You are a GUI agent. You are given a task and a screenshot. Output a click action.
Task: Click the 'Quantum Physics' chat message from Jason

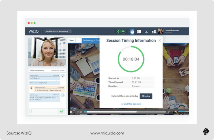coord(45,97)
